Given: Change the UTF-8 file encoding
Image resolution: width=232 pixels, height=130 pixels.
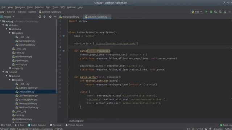Looking at the screenshot, I should pyautogui.click(x=200, y=129).
